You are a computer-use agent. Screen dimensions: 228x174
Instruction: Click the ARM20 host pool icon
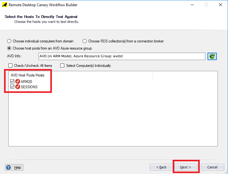click(x=18, y=81)
